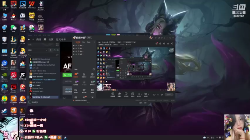Open Steam Store (商店) tab
Screen dimensions: 250x140
tap(39, 40)
